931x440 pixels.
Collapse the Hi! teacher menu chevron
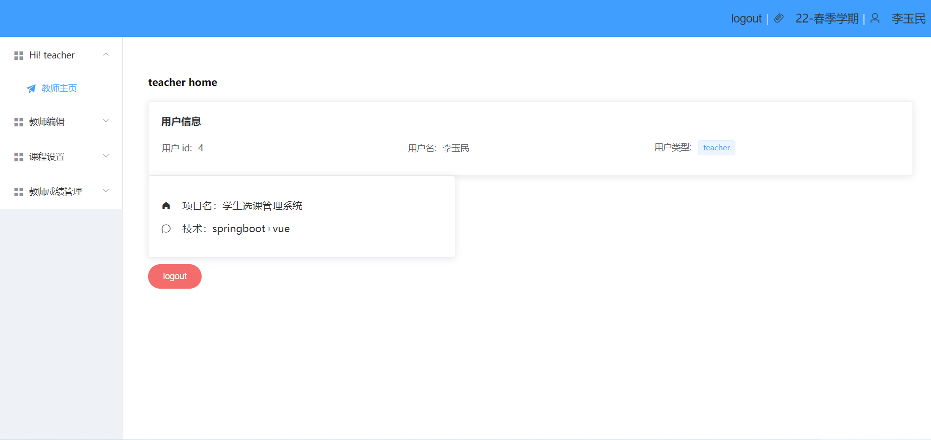coord(106,54)
